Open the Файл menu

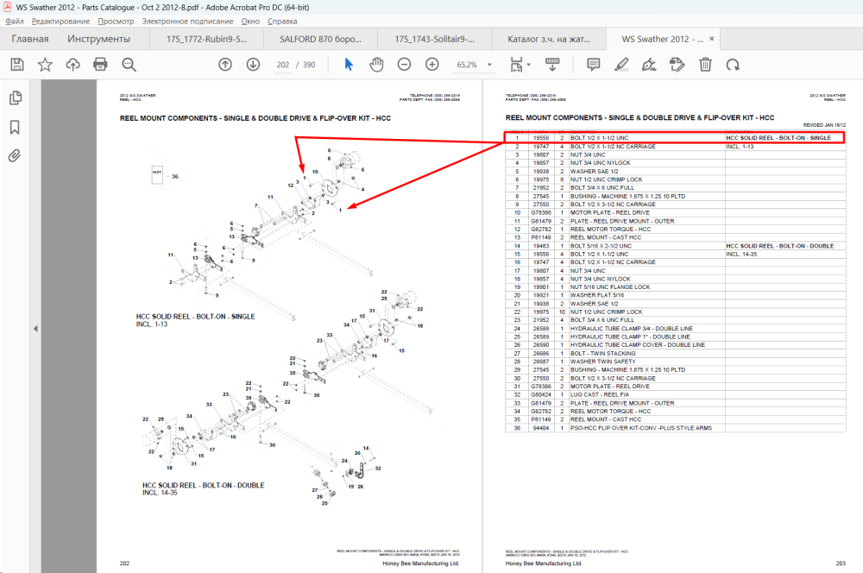pos(15,21)
